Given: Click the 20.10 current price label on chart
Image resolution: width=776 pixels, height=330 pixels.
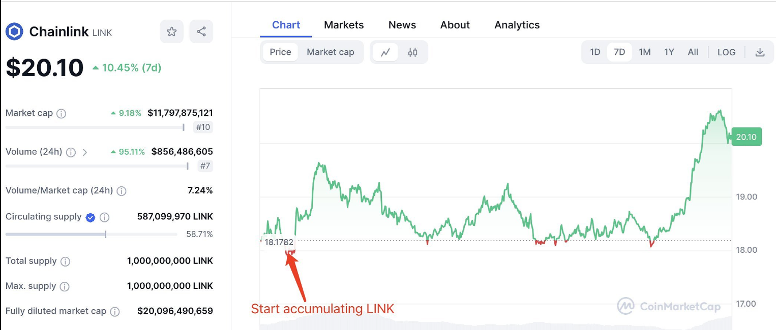Looking at the screenshot, I should pos(746,137).
